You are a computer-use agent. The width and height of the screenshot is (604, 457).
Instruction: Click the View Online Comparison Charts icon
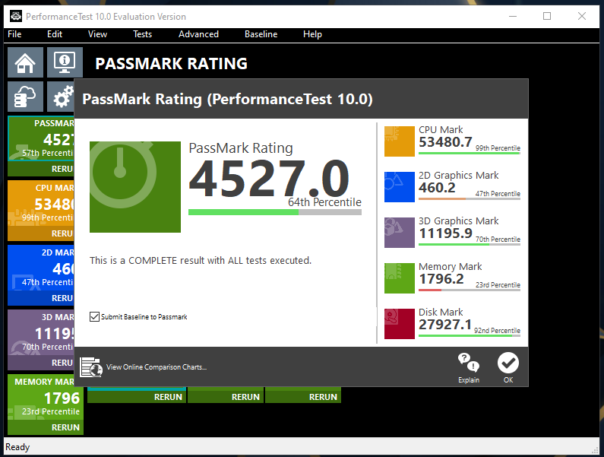[91, 367]
